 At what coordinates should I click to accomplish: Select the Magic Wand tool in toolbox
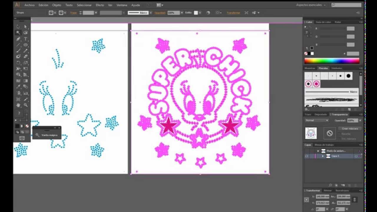tap(18, 33)
